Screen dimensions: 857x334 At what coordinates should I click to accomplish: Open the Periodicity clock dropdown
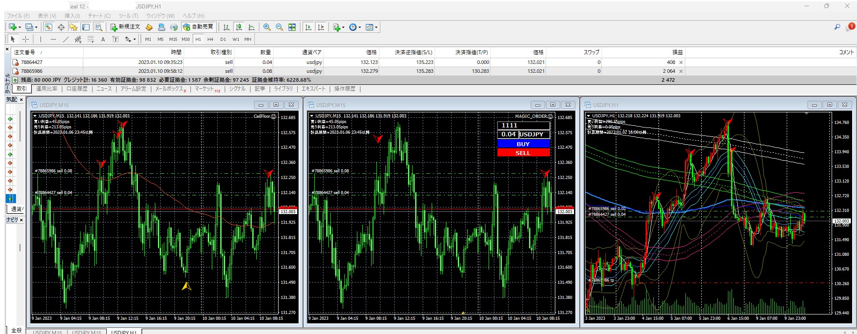[355, 27]
